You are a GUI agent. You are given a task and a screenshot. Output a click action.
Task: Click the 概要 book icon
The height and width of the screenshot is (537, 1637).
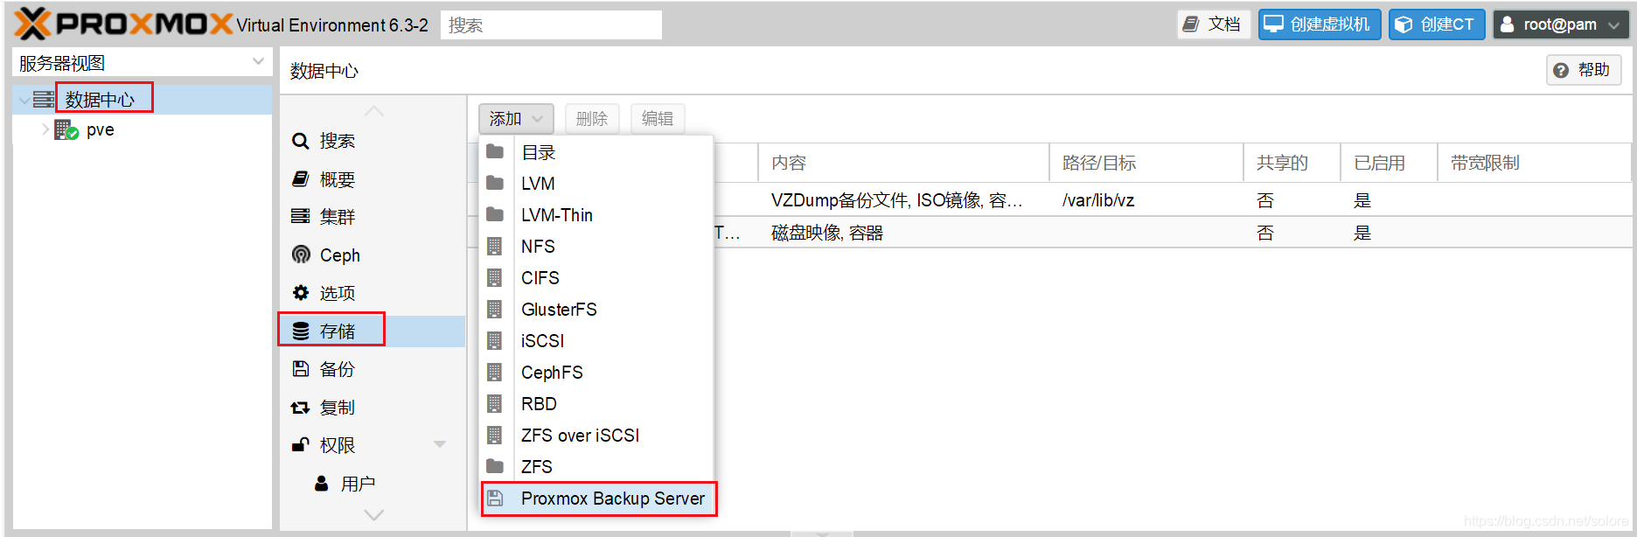[x=301, y=179]
